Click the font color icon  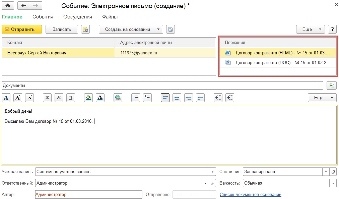coord(100,98)
